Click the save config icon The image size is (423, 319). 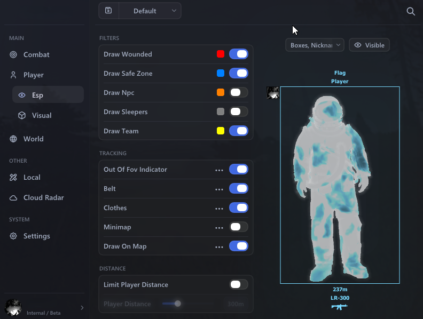coord(108,11)
